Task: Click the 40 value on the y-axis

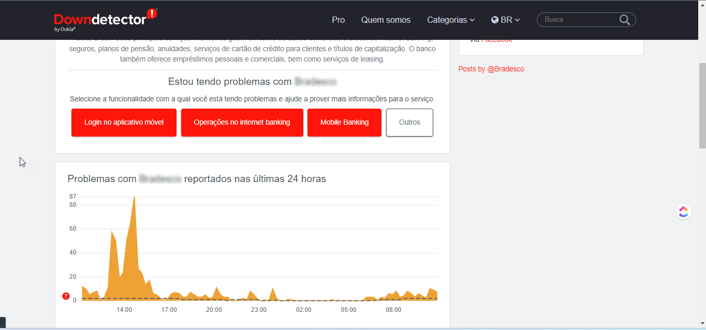Action: (72, 252)
